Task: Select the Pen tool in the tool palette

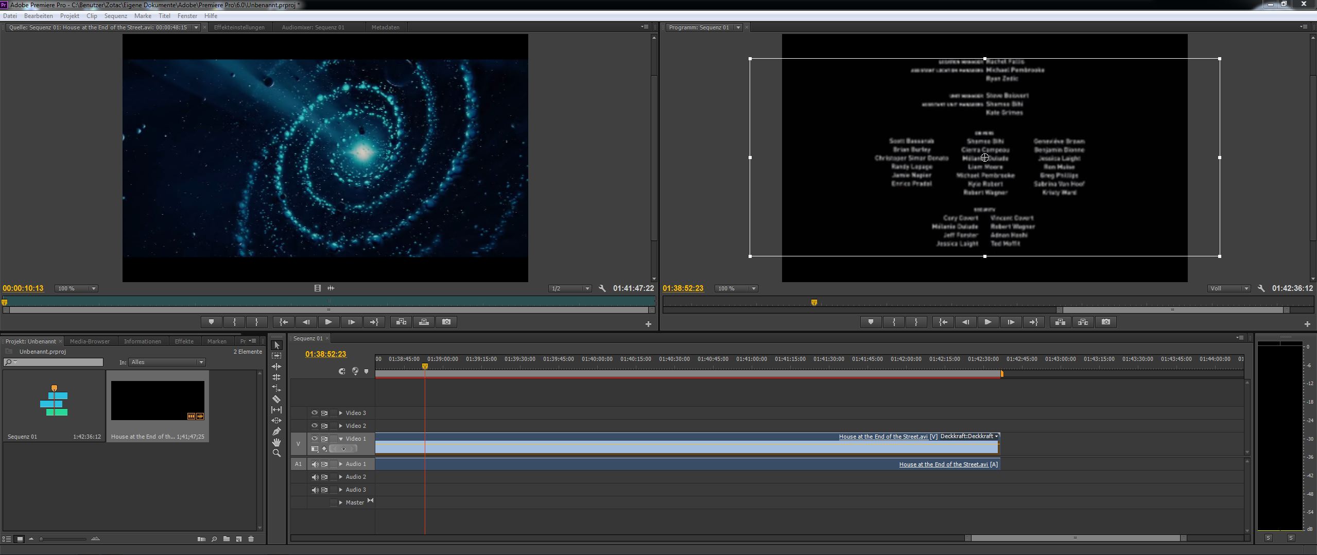Action: 276,431
